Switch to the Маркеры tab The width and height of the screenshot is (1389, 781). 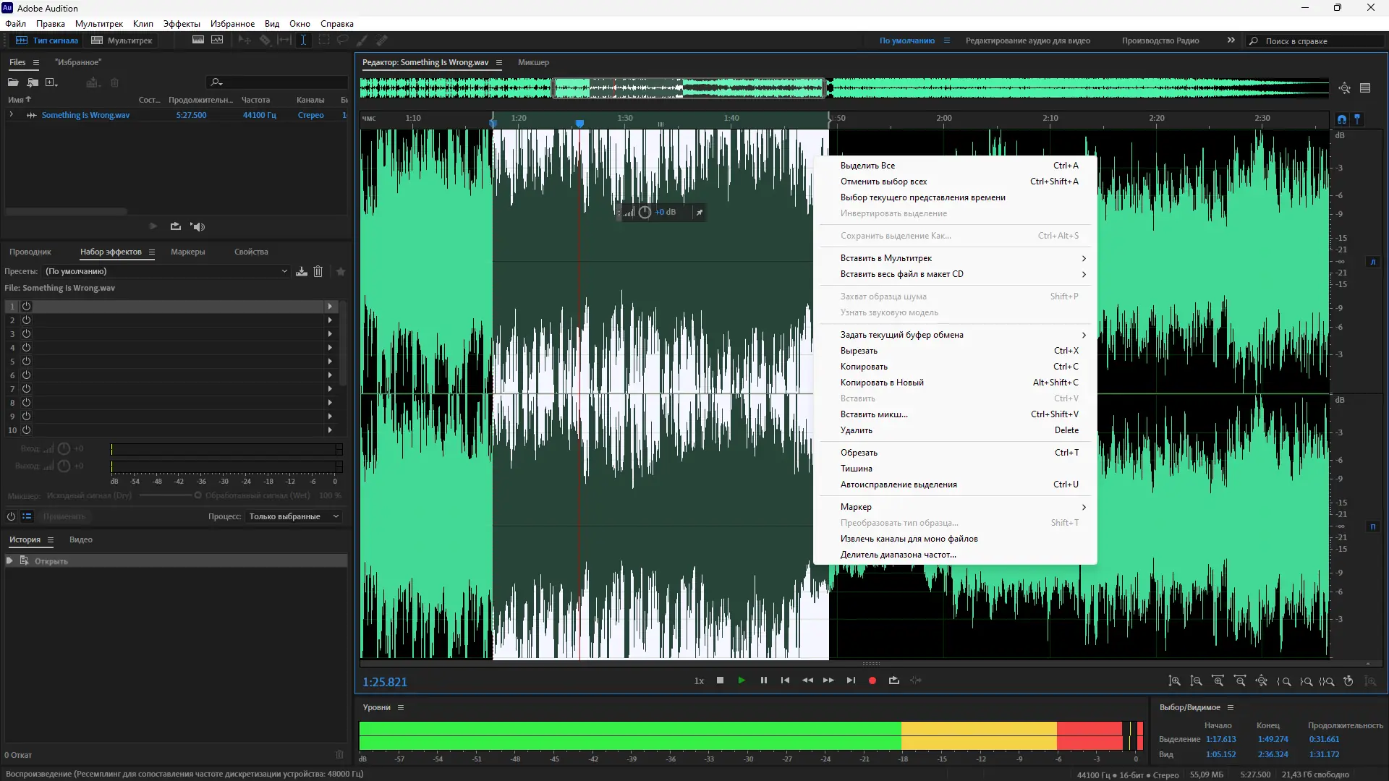pos(187,252)
